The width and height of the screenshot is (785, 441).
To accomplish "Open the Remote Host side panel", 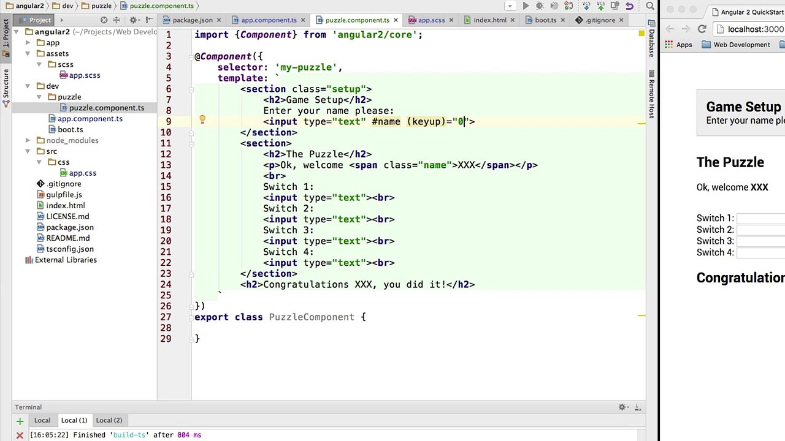I will (x=651, y=94).
